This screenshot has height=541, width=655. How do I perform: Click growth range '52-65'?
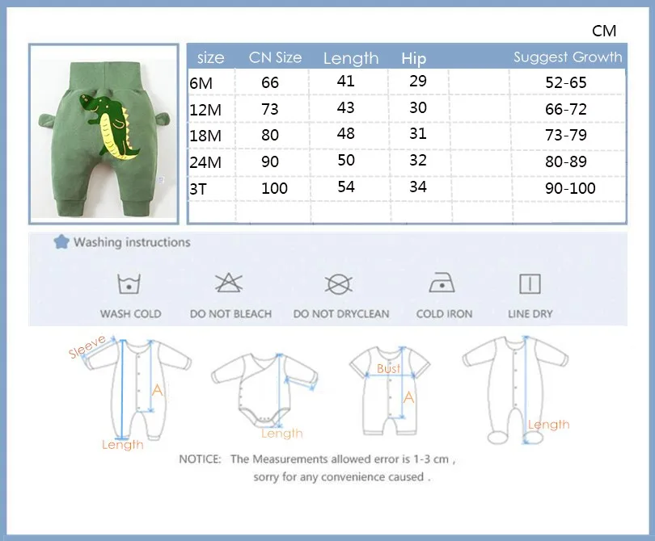tap(566, 82)
